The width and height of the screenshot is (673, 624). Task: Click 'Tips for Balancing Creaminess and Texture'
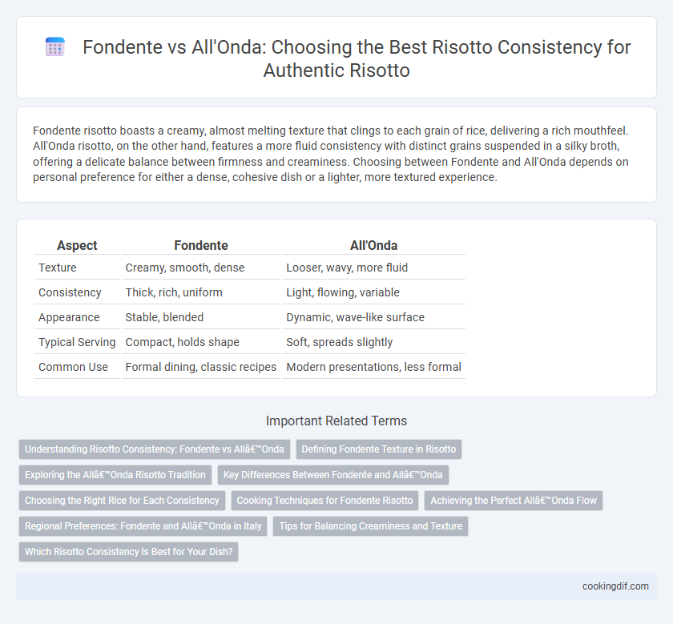point(370,526)
